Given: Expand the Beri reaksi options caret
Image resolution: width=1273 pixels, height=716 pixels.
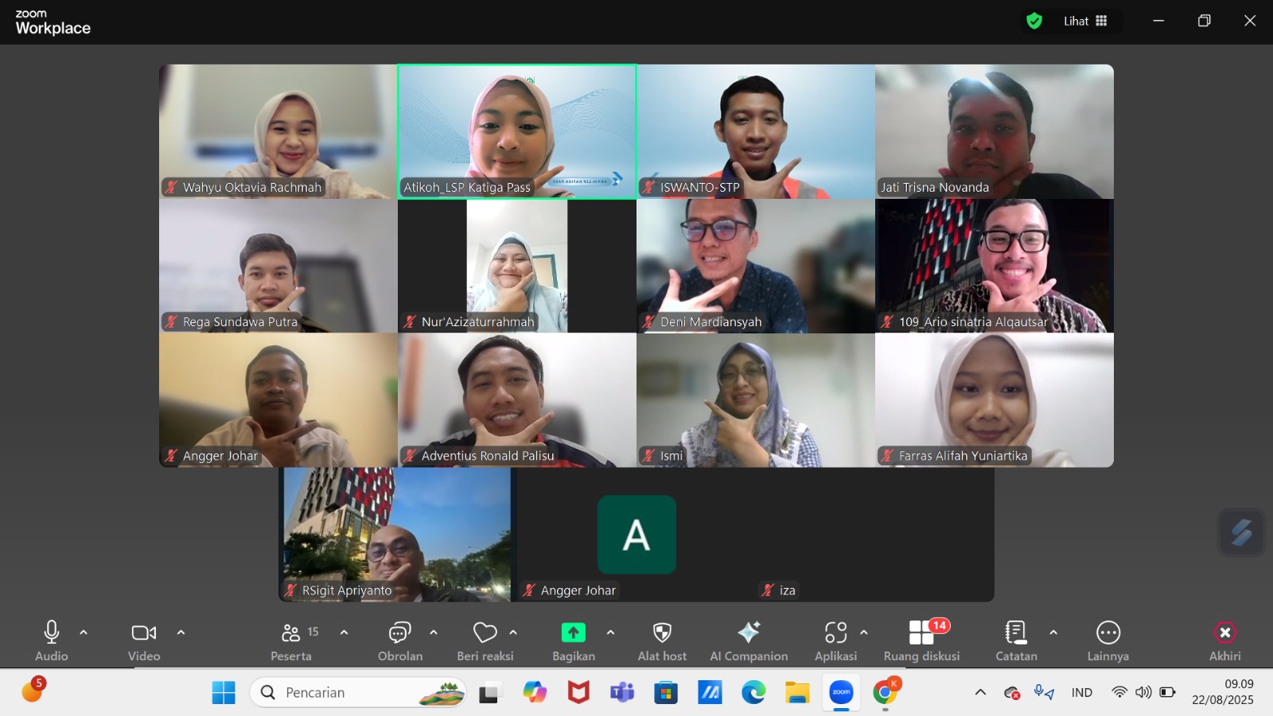Looking at the screenshot, I should [513, 632].
